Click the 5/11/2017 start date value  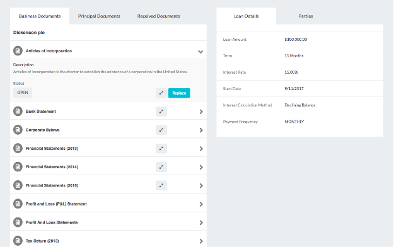[x=294, y=89]
